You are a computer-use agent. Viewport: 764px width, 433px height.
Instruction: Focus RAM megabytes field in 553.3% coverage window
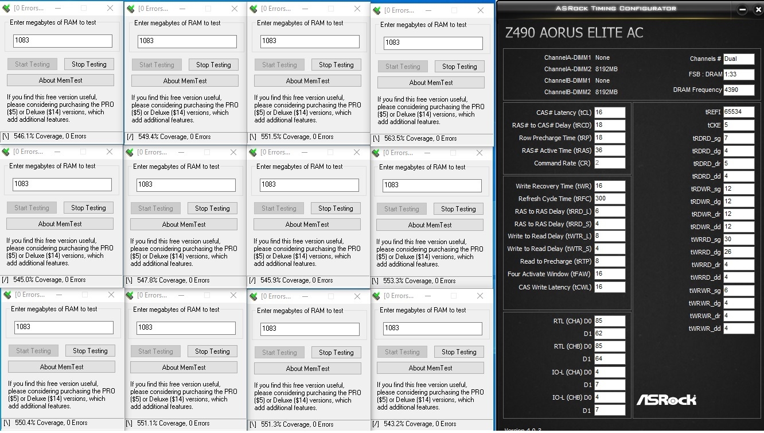[x=432, y=185]
